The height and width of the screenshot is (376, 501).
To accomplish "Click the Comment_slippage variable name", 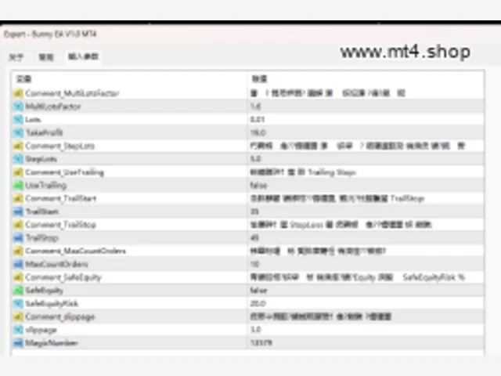I will 60,316.
